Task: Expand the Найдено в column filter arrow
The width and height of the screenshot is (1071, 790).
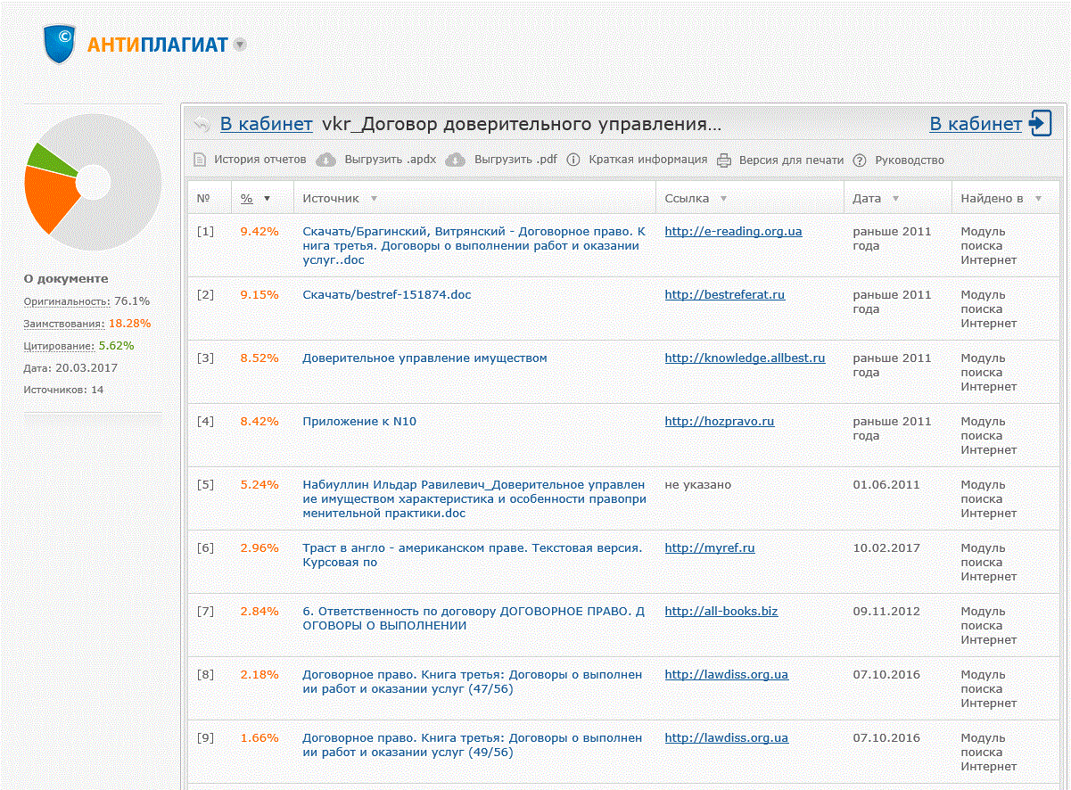Action: [x=1038, y=199]
